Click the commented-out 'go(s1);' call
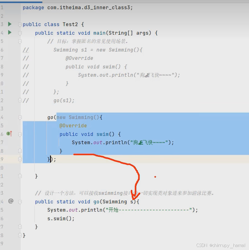This screenshot has width=249, height=250. tap(64, 100)
